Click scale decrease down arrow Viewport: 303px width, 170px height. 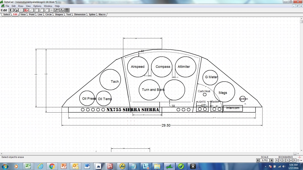(x=272, y=160)
